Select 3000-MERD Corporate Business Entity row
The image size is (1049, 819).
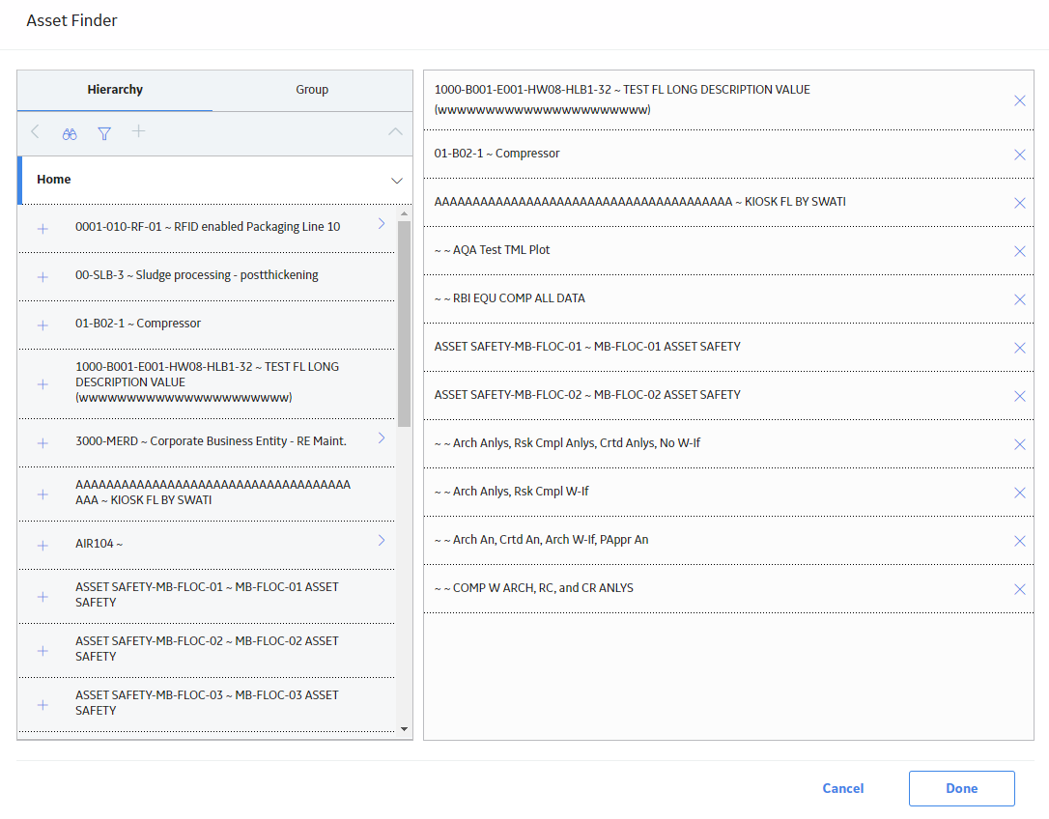click(x=211, y=441)
